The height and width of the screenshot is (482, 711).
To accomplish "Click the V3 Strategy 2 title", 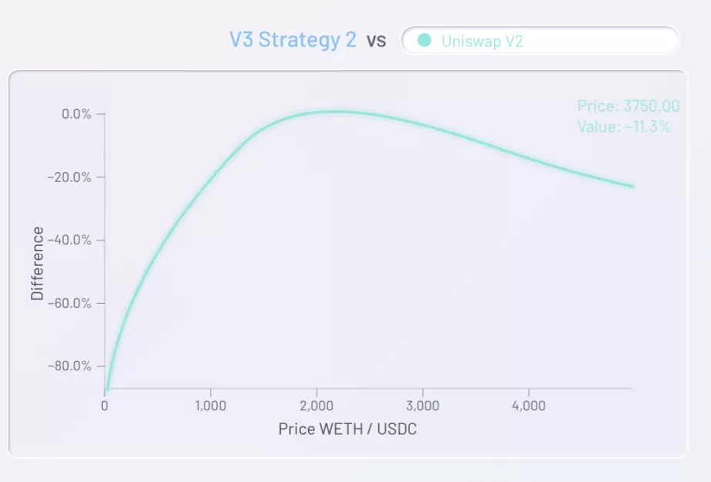I will pos(293,40).
